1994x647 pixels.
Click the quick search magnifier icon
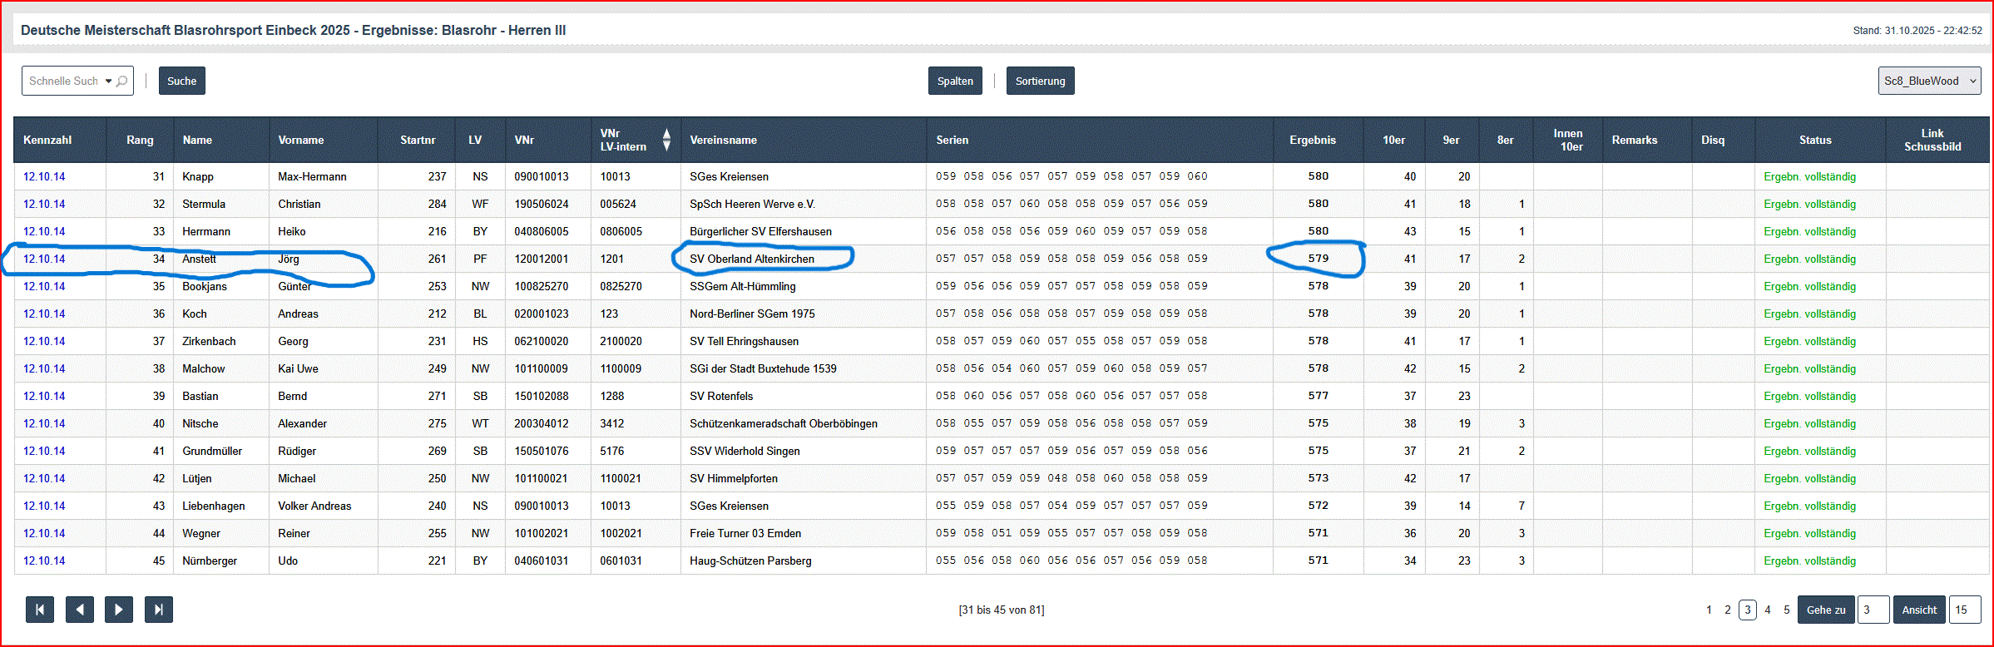pyautogui.click(x=122, y=81)
